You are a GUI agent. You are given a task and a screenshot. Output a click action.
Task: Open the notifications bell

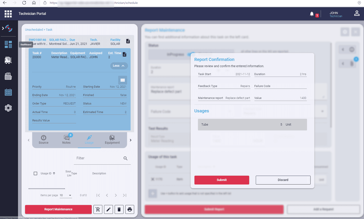pyautogui.click(x=312, y=14)
